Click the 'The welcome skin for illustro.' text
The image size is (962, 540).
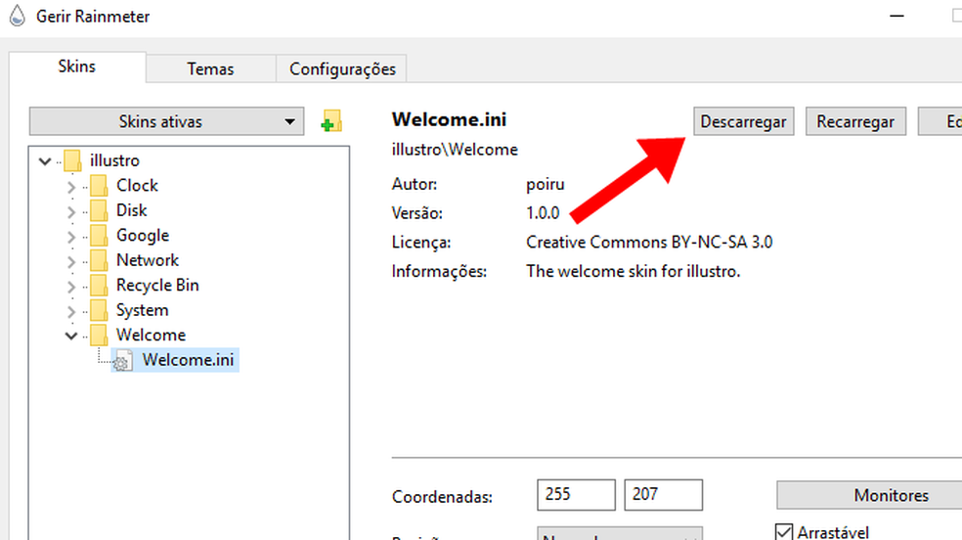[x=634, y=271]
